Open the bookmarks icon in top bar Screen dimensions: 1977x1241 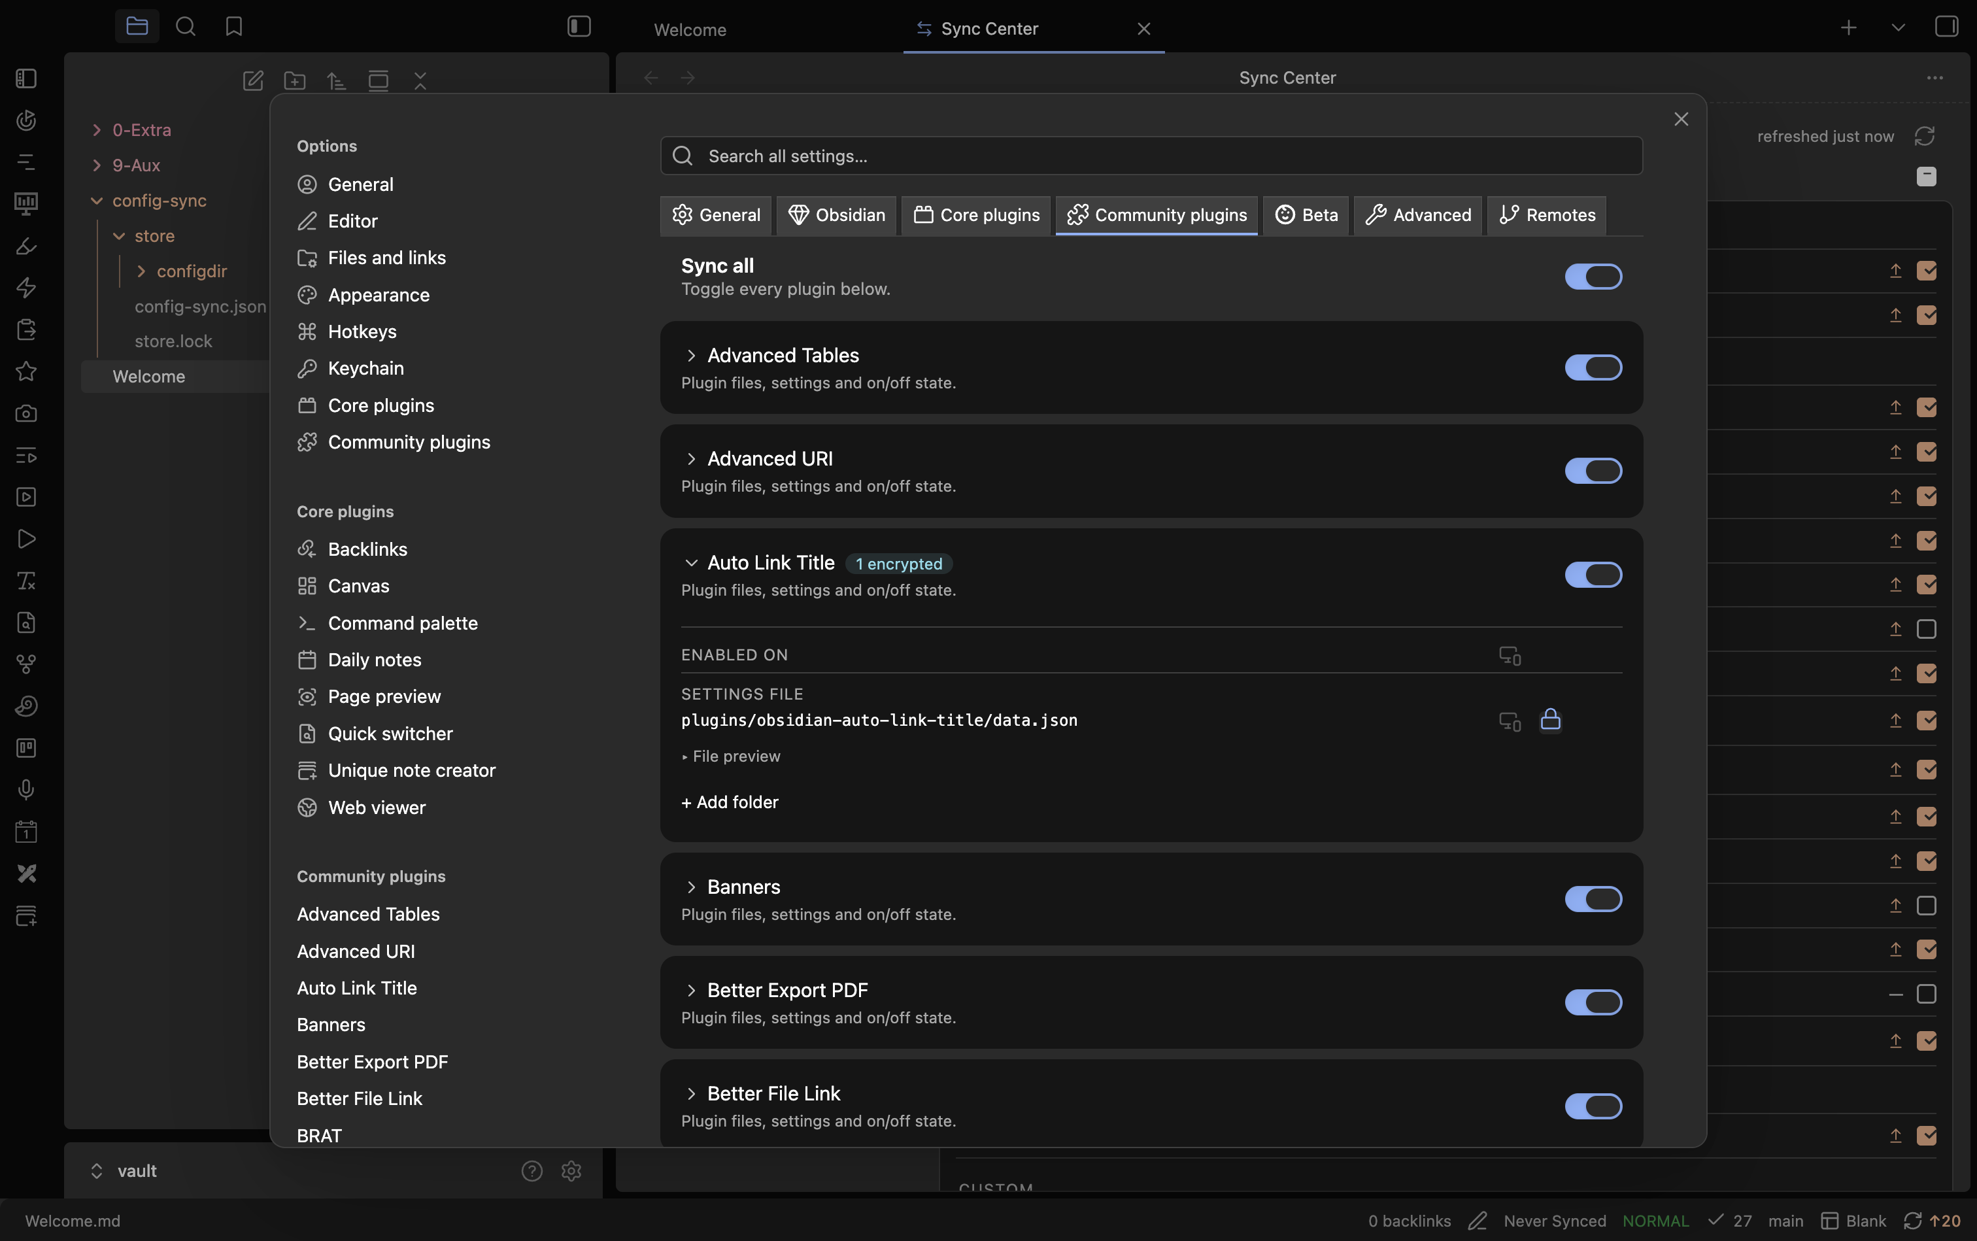pos(234,26)
